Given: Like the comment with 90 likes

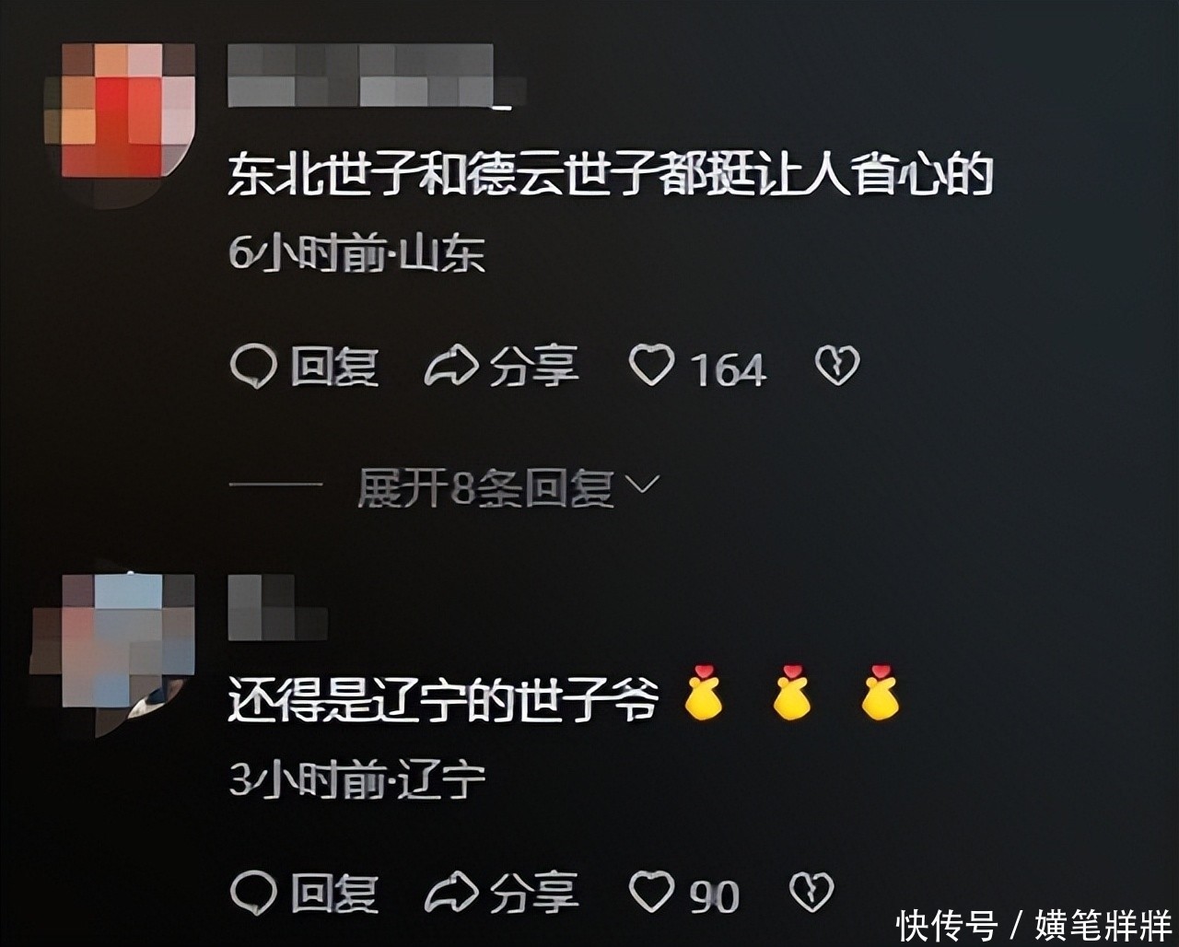Looking at the screenshot, I should [x=652, y=893].
